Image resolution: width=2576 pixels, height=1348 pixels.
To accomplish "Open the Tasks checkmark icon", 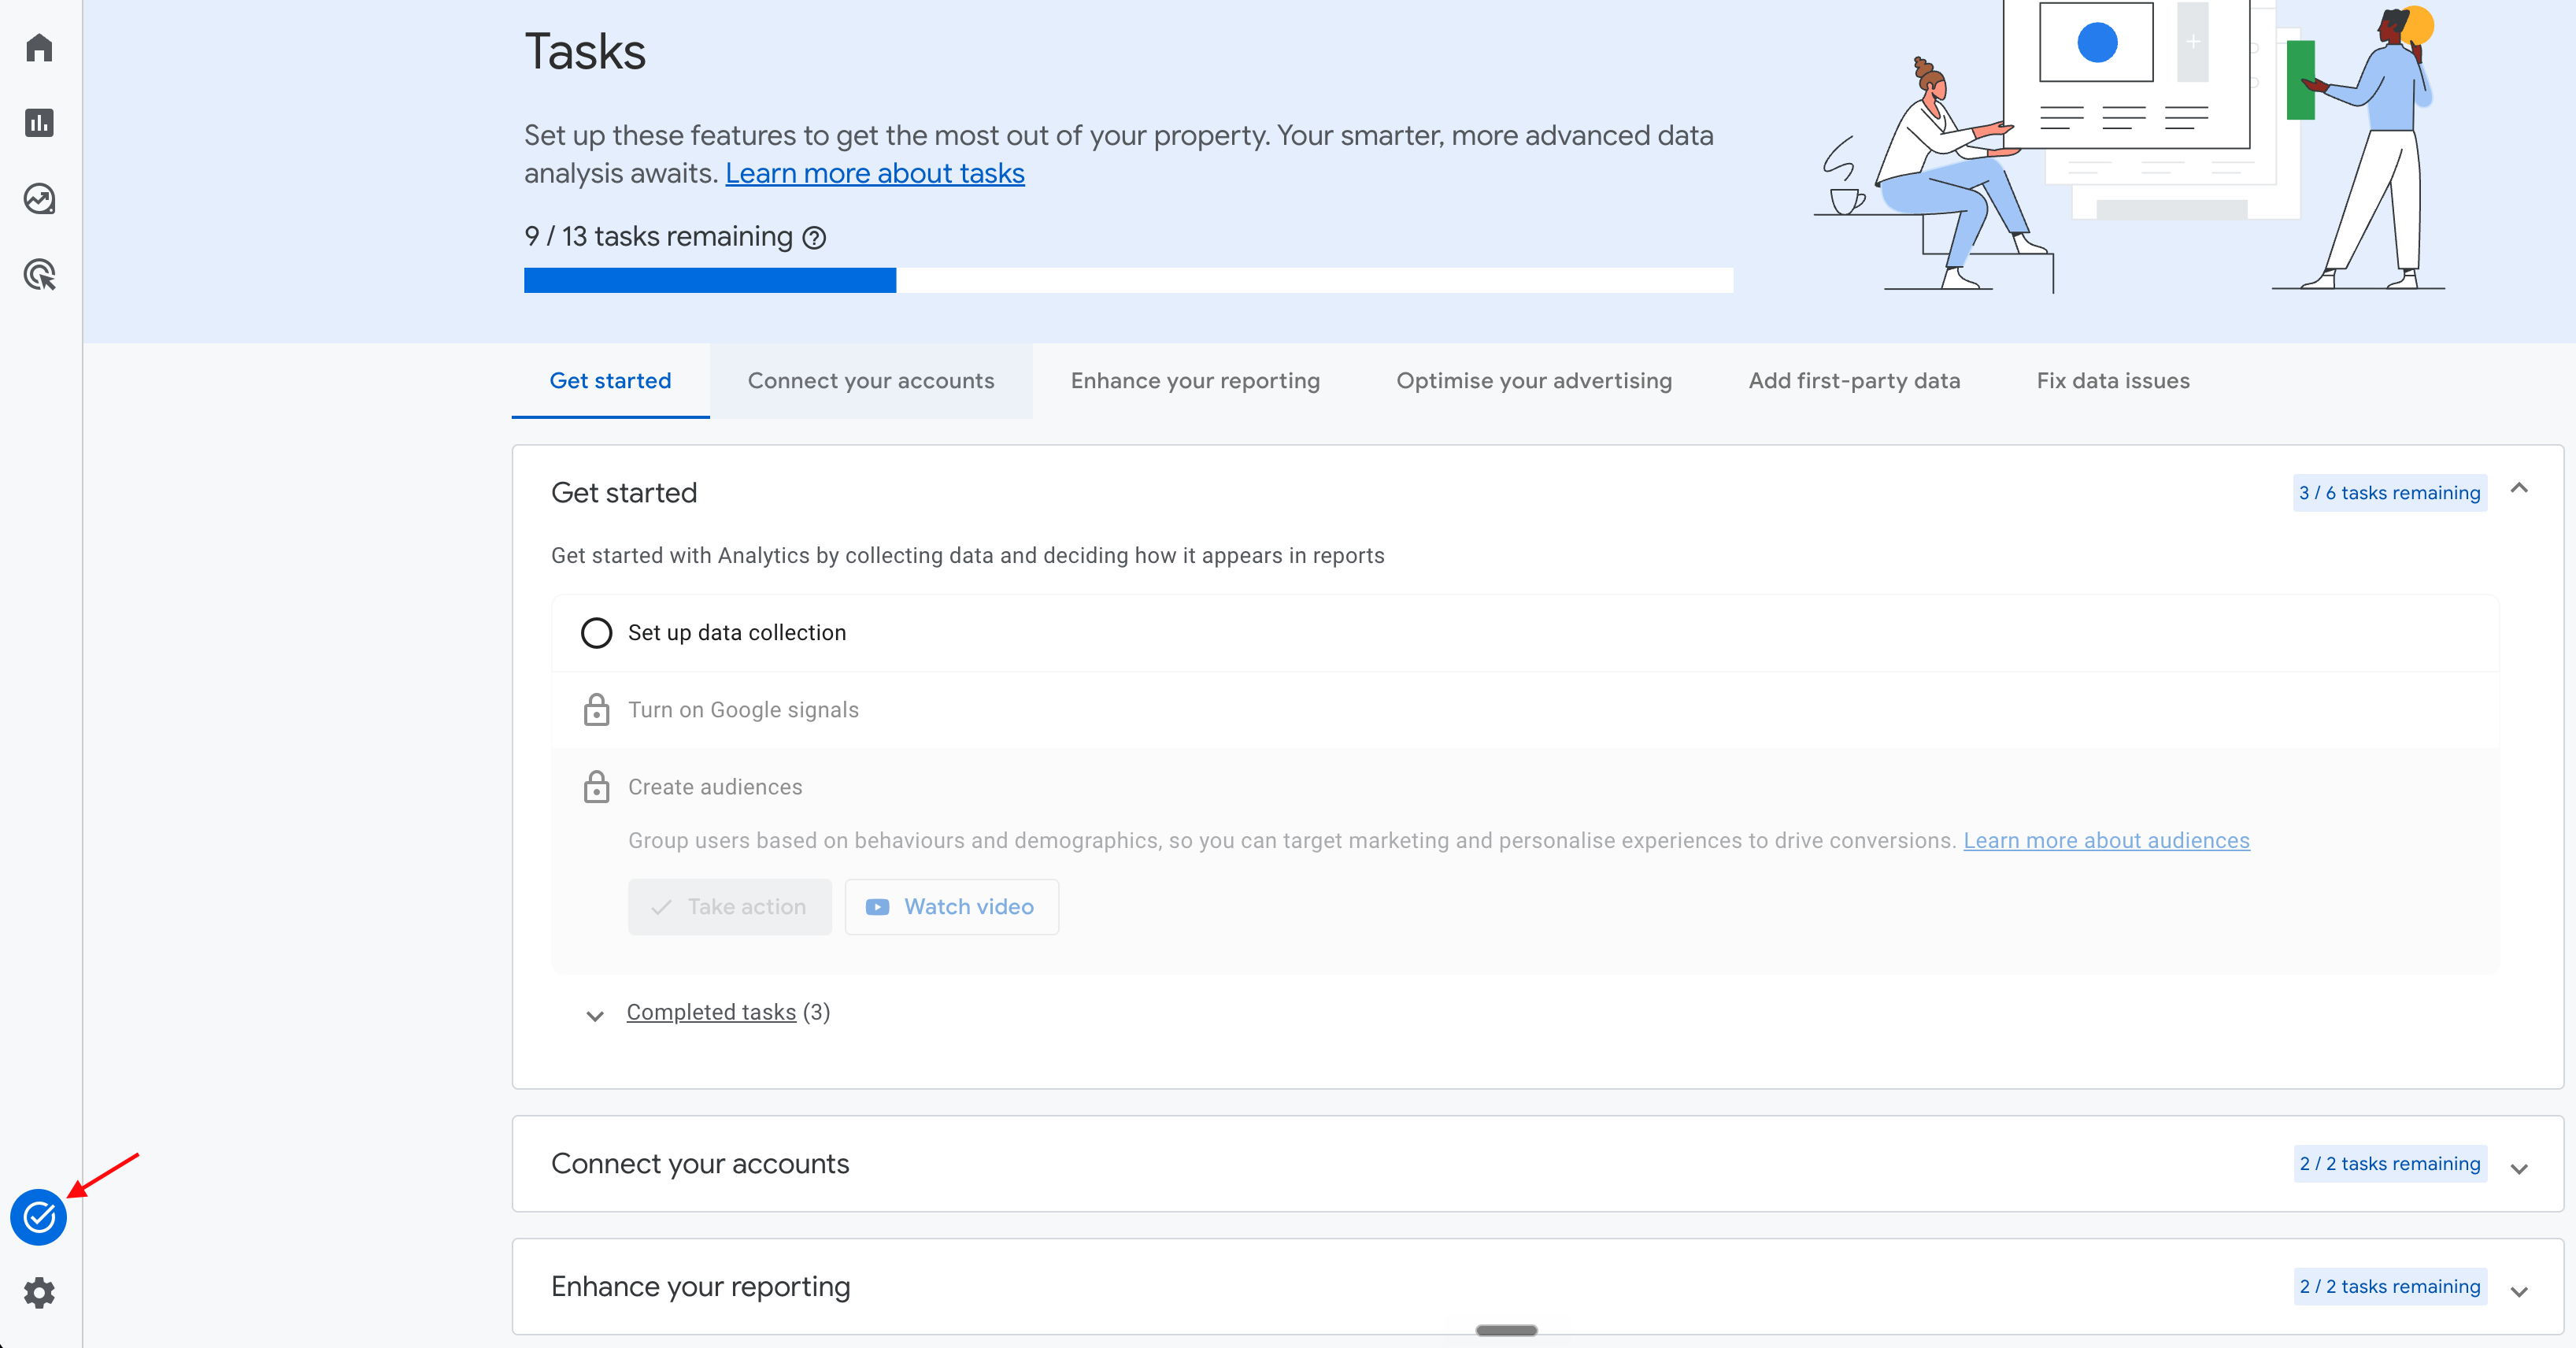I will tap(39, 1217).
